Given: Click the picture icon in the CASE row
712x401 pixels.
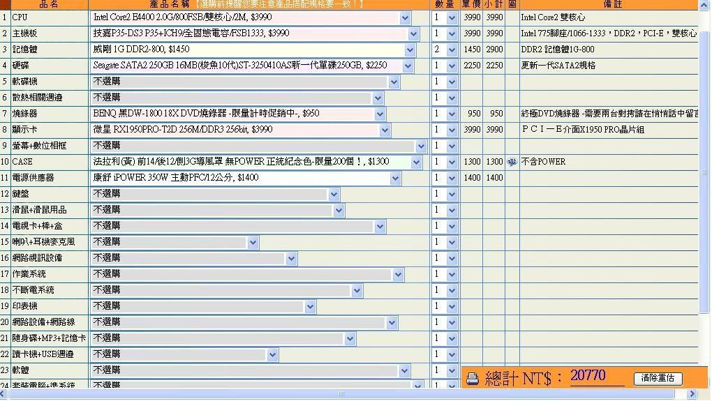Looking at the screenshot, I should pos(512,162).
